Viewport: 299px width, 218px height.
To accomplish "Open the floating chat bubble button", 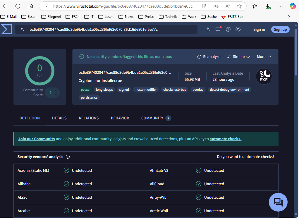I will 278,202.
